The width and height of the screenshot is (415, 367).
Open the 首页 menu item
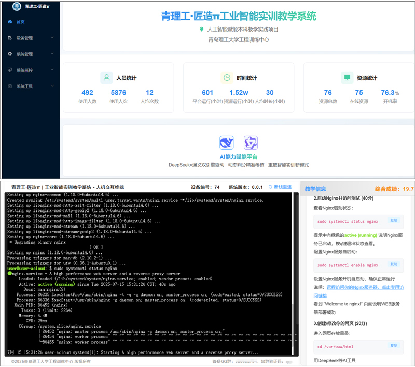tap(20, 22)
